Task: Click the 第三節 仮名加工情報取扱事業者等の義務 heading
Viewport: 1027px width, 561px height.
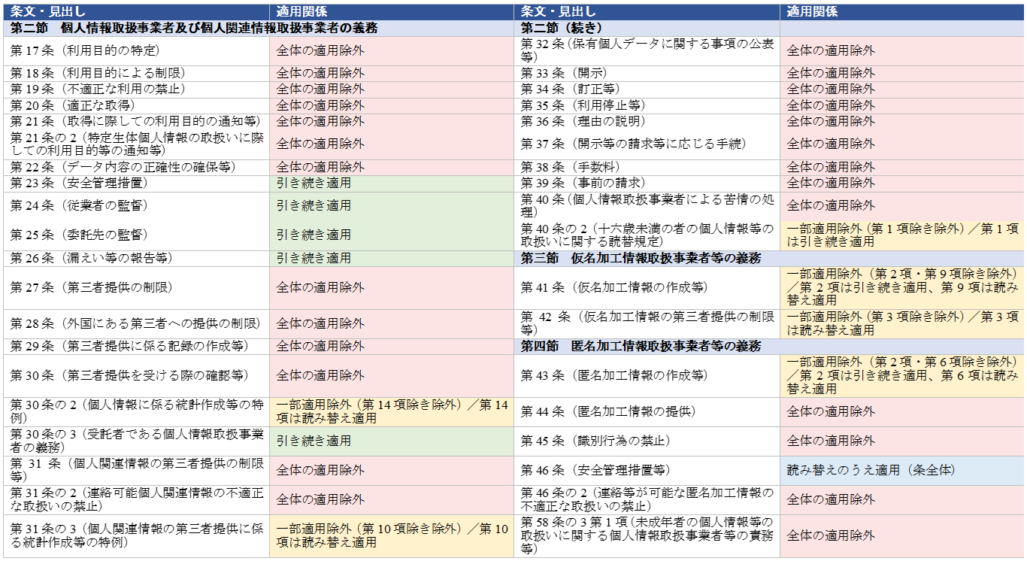Action: [769, 259]
